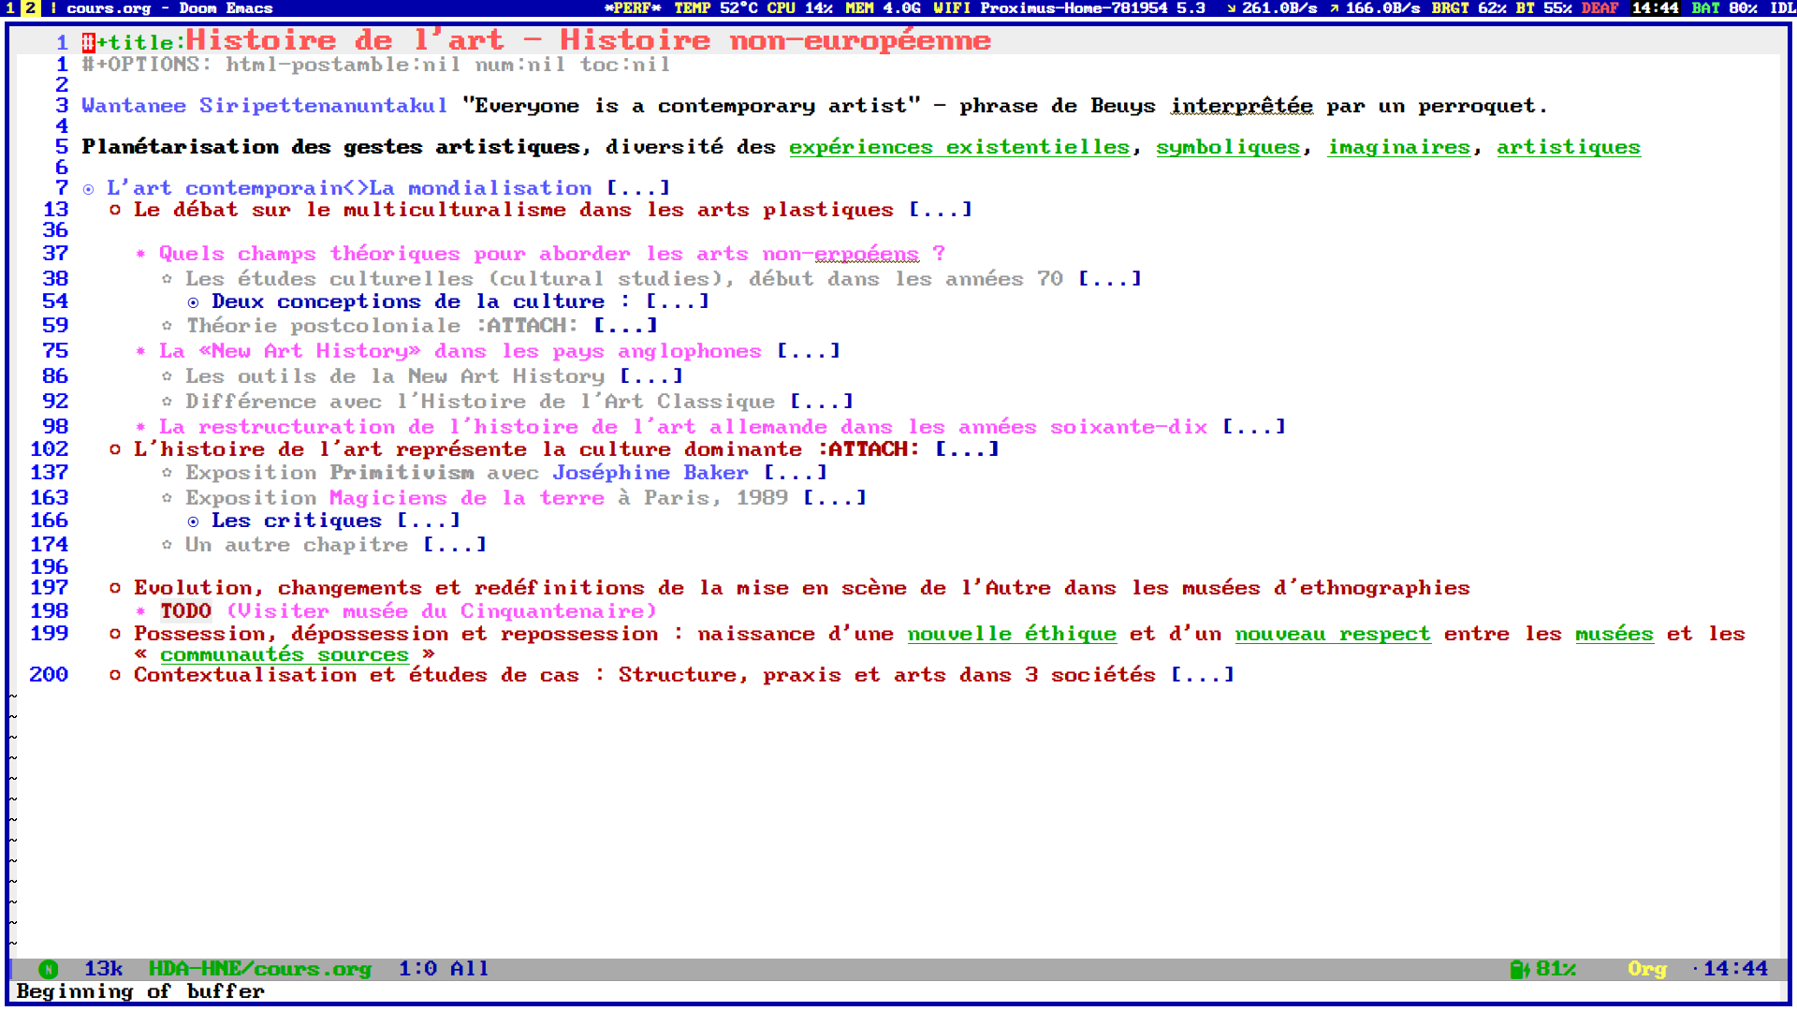Click the bullet icon of L'art contemporain heading
1797x1011 pixels.
pyautogui.click(x=88, y=189)
